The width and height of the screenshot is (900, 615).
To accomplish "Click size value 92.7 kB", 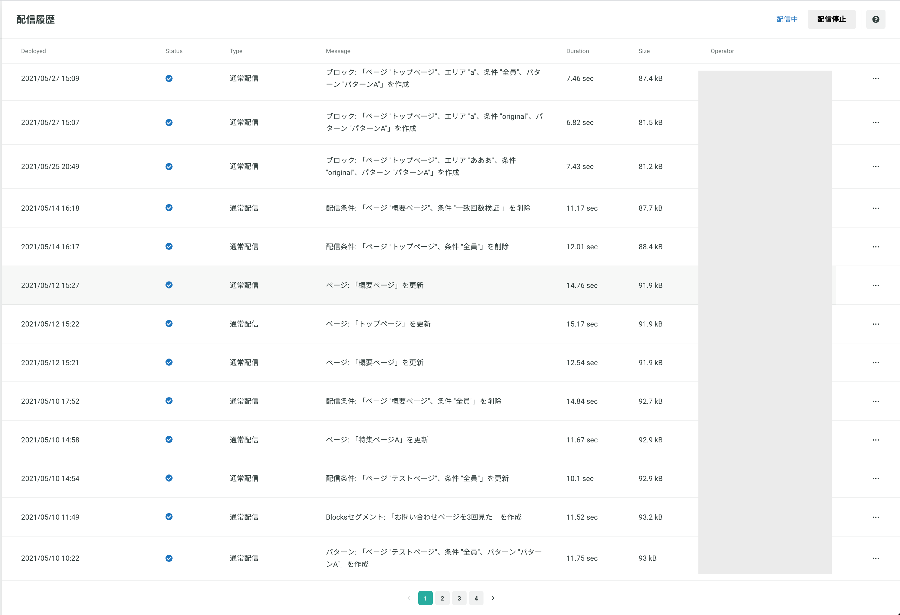I will pos(650,401).
